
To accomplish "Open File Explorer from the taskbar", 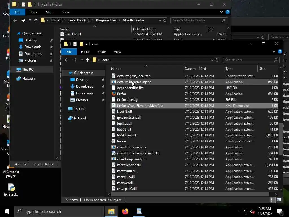I will click(x=111, y=211).
